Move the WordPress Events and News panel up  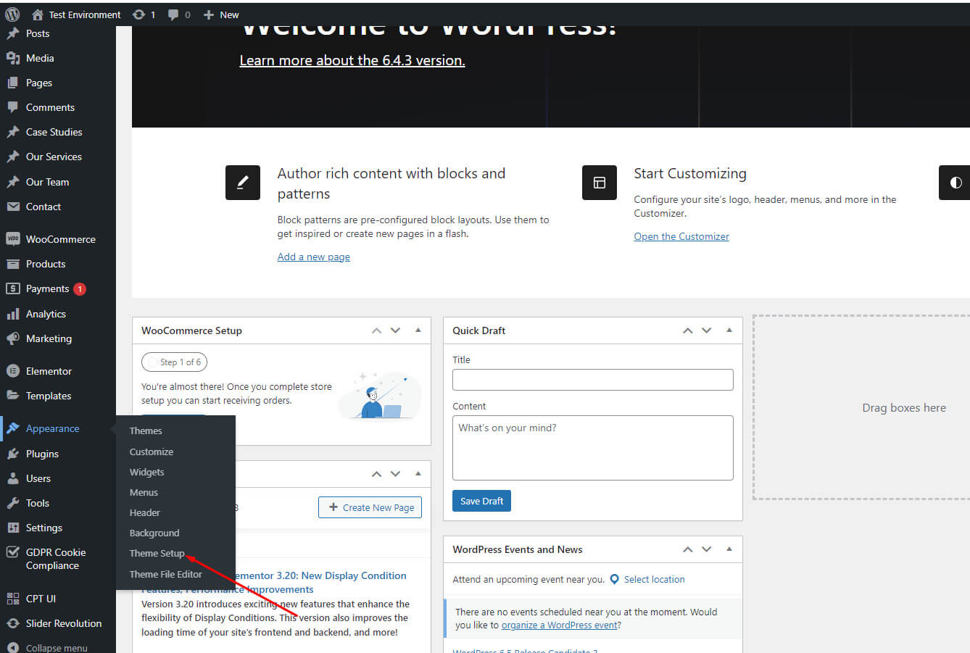(x=687, y=549)
